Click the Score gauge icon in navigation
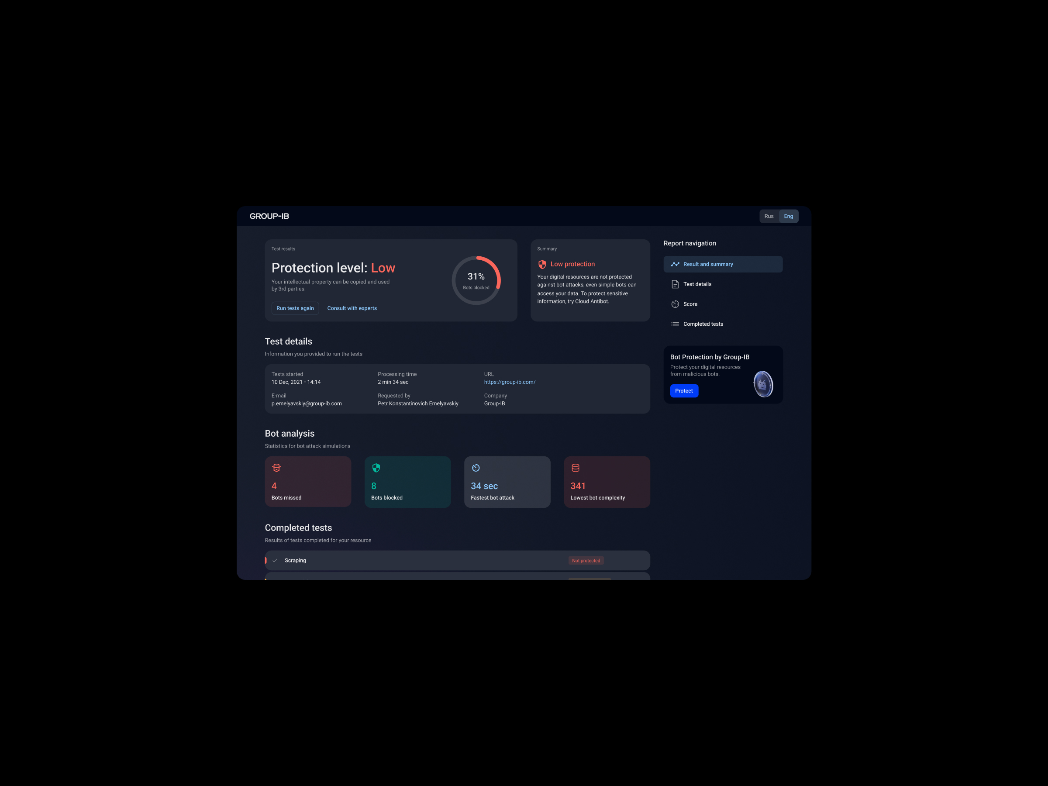This screenshot has width=1048, height=786. [675, 304]
